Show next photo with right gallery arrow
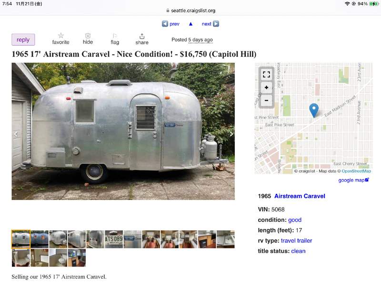The image size is (381, 285). pyautogui.click(x=231, y=134)
